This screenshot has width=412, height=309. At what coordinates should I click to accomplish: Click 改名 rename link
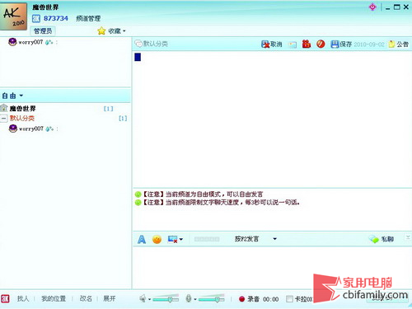tap(86, 298)
